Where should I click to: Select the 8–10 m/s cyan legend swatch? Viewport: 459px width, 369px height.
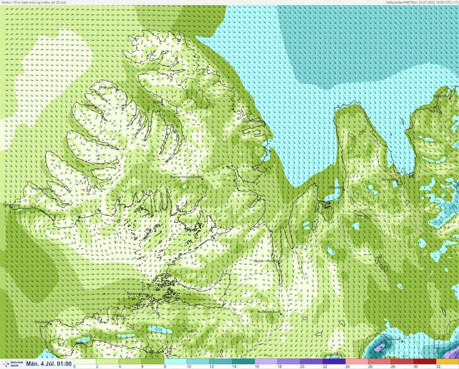pos(175,361)
